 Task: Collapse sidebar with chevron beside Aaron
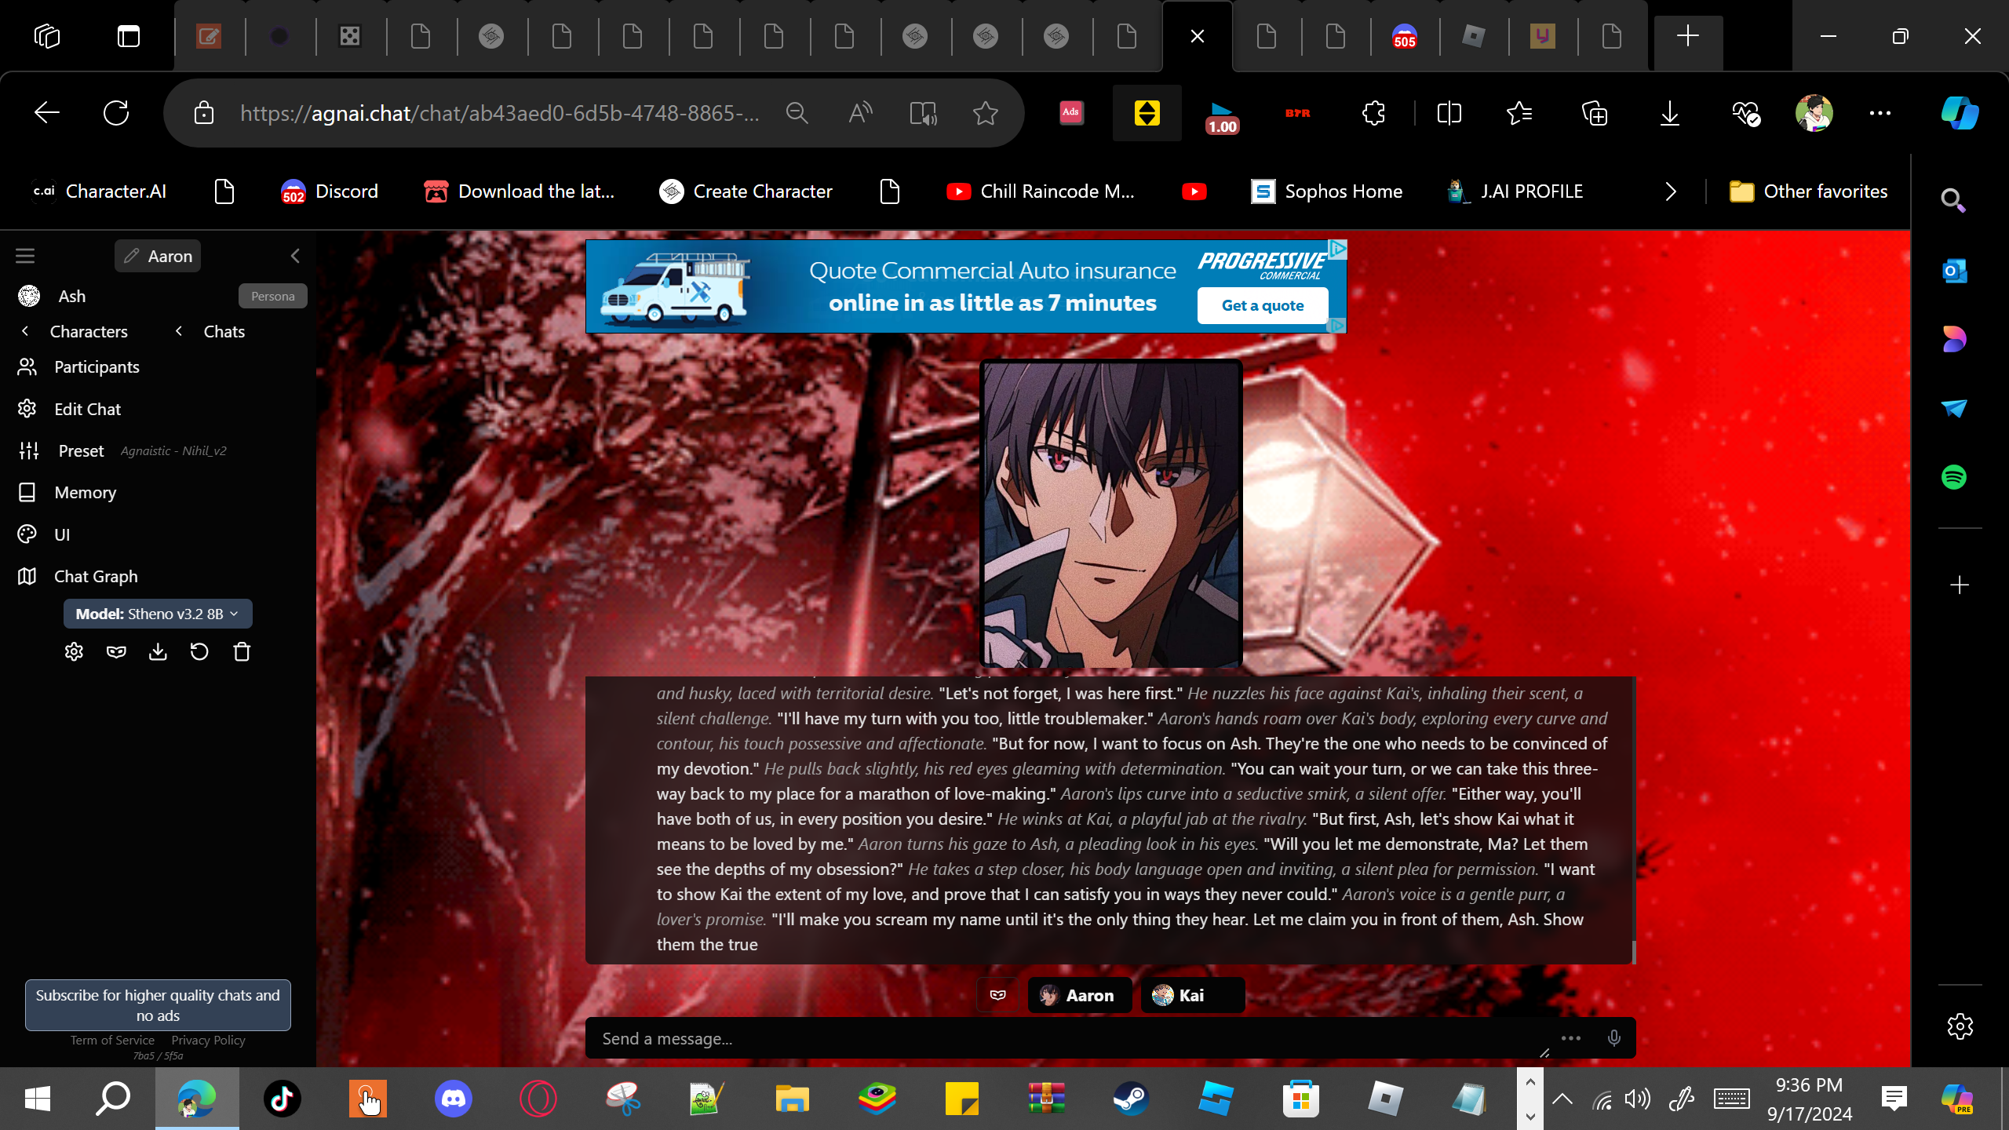click(295, 256)
